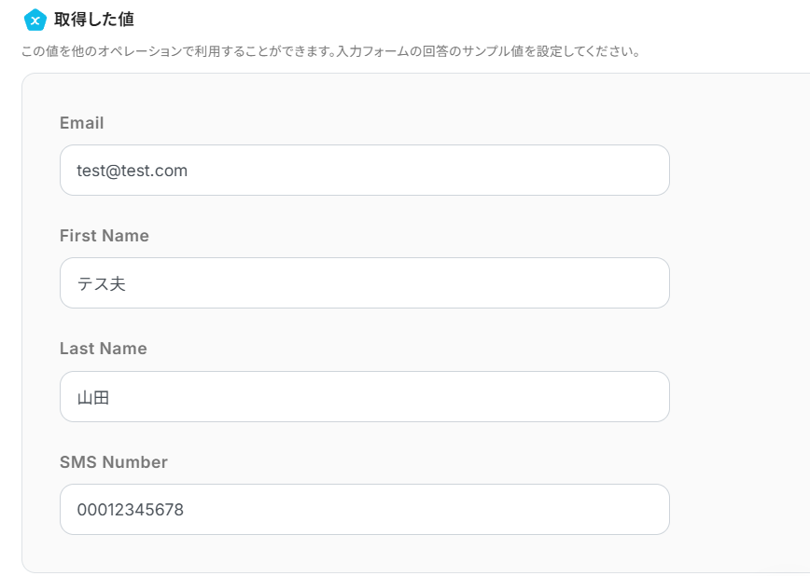Click the 山田 text value
Image resolution: width=810 pixels, height=576 pixels.
pos(93,398)
